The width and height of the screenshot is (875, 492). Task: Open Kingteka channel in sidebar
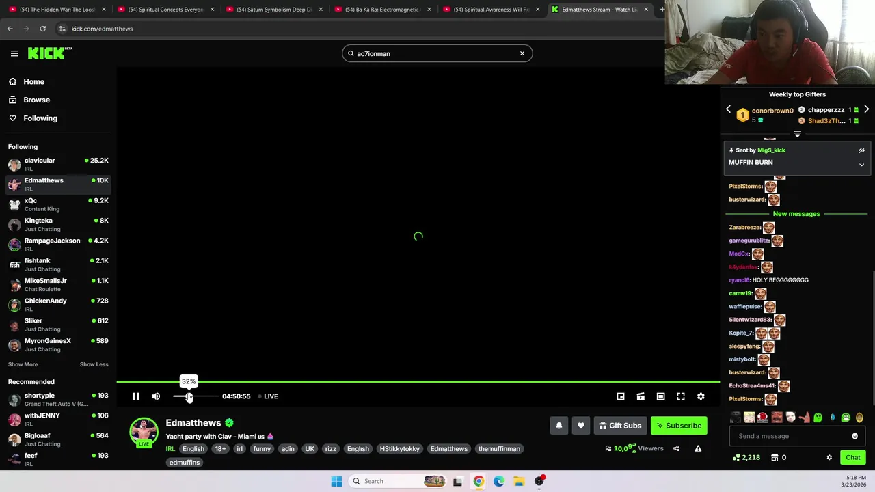[x=58, y=224]
